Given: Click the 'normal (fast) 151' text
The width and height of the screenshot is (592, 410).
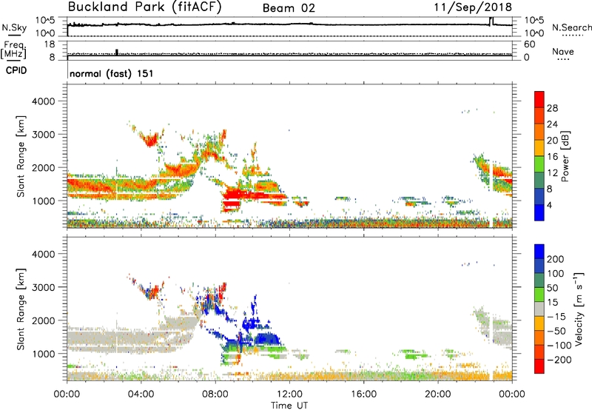Looking at the screenshot, I should click(112, 73).
